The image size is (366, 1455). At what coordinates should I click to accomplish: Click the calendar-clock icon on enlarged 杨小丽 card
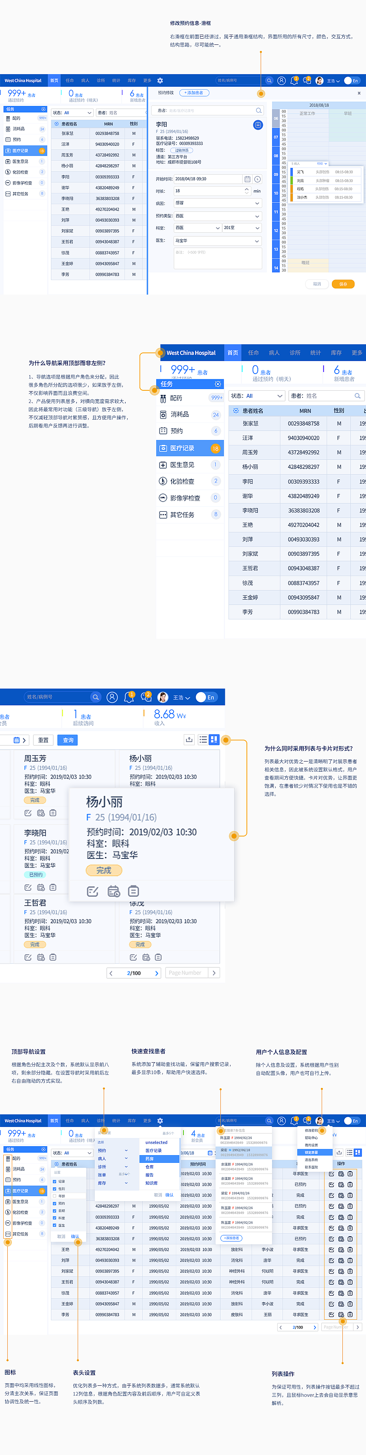coord(113,891)
